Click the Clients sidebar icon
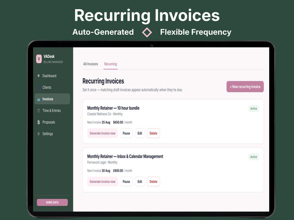The width and height of the screenshot is (294, 220). 39,87
